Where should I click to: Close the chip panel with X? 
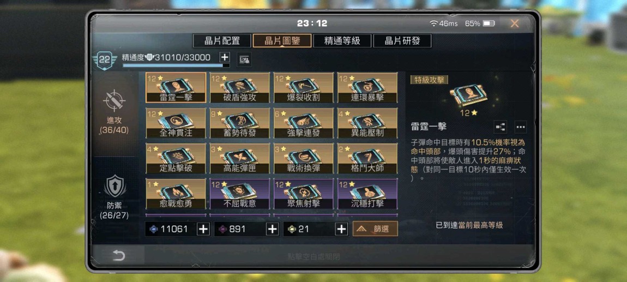coord(515,23)
